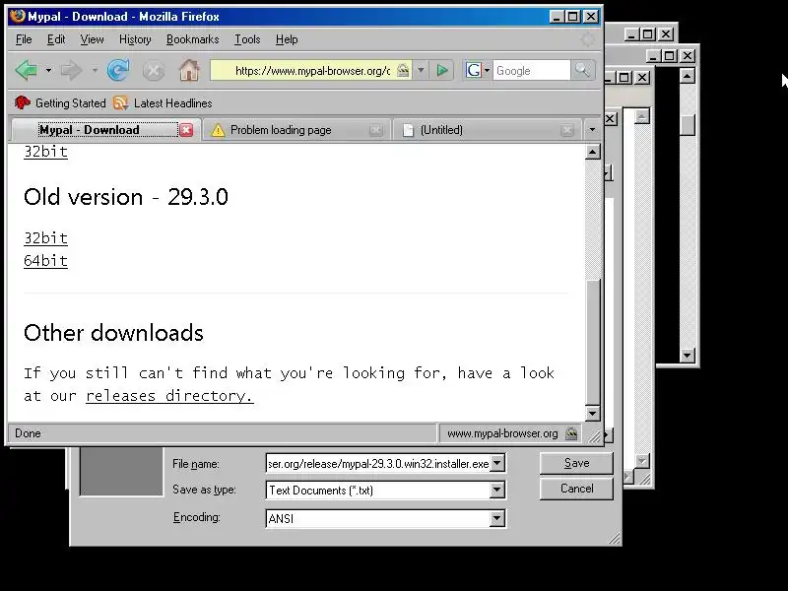Click the 64bit download link
This screenshot has height=591, width=788.
(x=45, y=261)
